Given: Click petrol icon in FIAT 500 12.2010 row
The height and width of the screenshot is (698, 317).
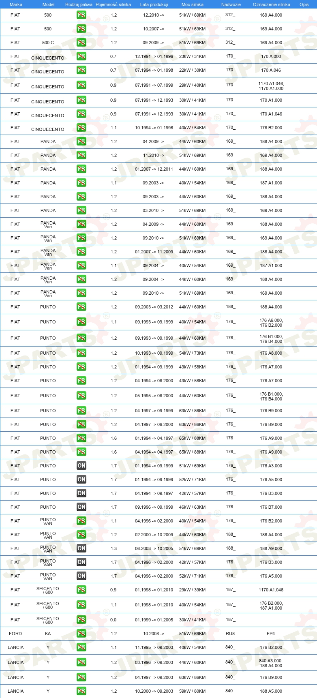Looking at the screenshot, I should pyautogui.click(x=81, y=15).
